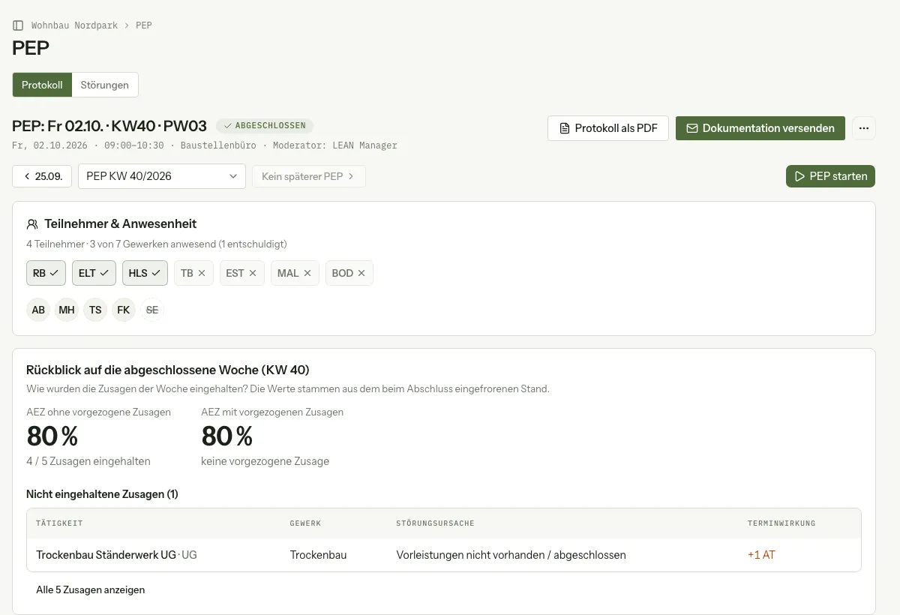Toggle the sidebar panel icon
This screenshot has width=900, height=615.
point(18,25)
